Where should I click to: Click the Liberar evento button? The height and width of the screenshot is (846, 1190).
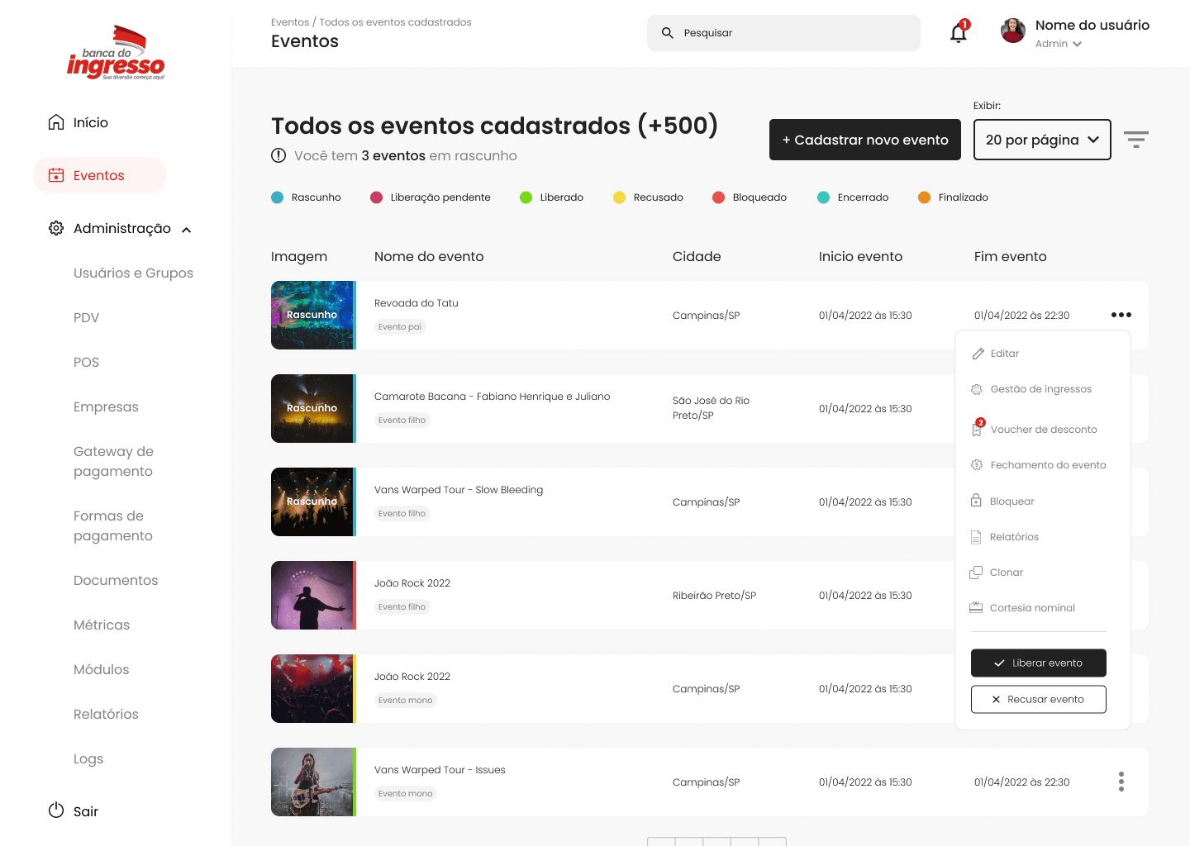pyautogui.click(x=1038, y=663)
